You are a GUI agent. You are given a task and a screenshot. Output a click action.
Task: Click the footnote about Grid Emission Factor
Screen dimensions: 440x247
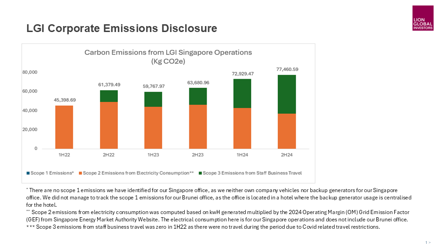tap(218, 216)
